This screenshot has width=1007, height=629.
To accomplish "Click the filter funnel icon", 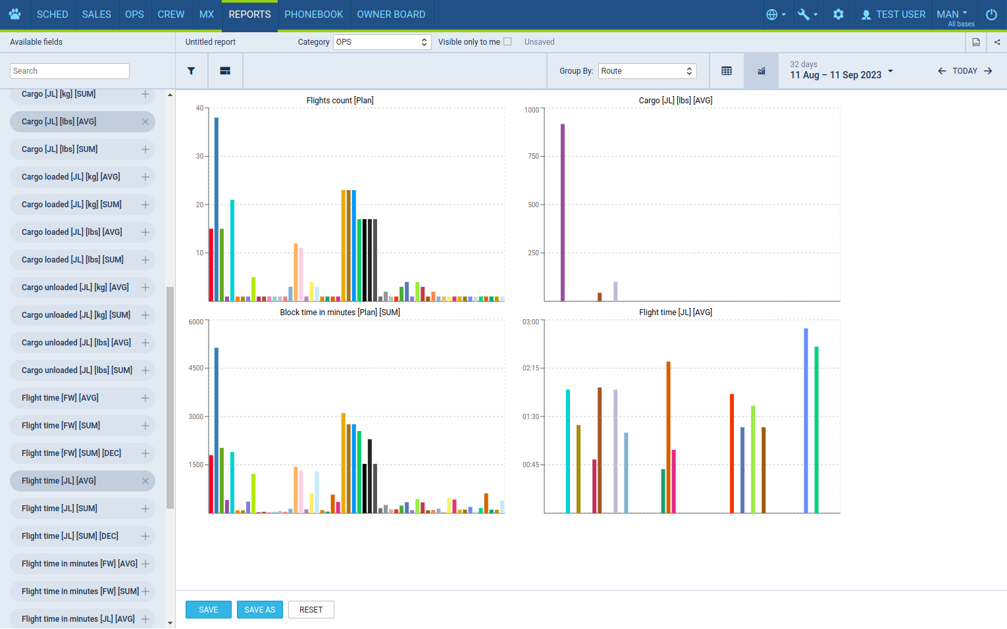I will pos(191,71).
